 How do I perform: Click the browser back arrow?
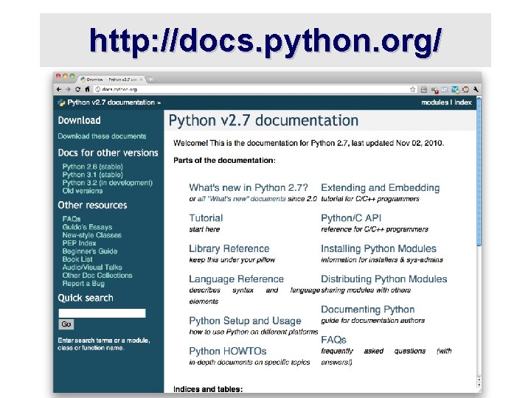(x=59, y=89)
